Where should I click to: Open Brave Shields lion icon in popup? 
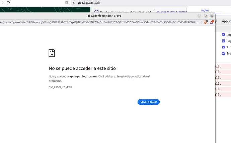pos(205,22)
